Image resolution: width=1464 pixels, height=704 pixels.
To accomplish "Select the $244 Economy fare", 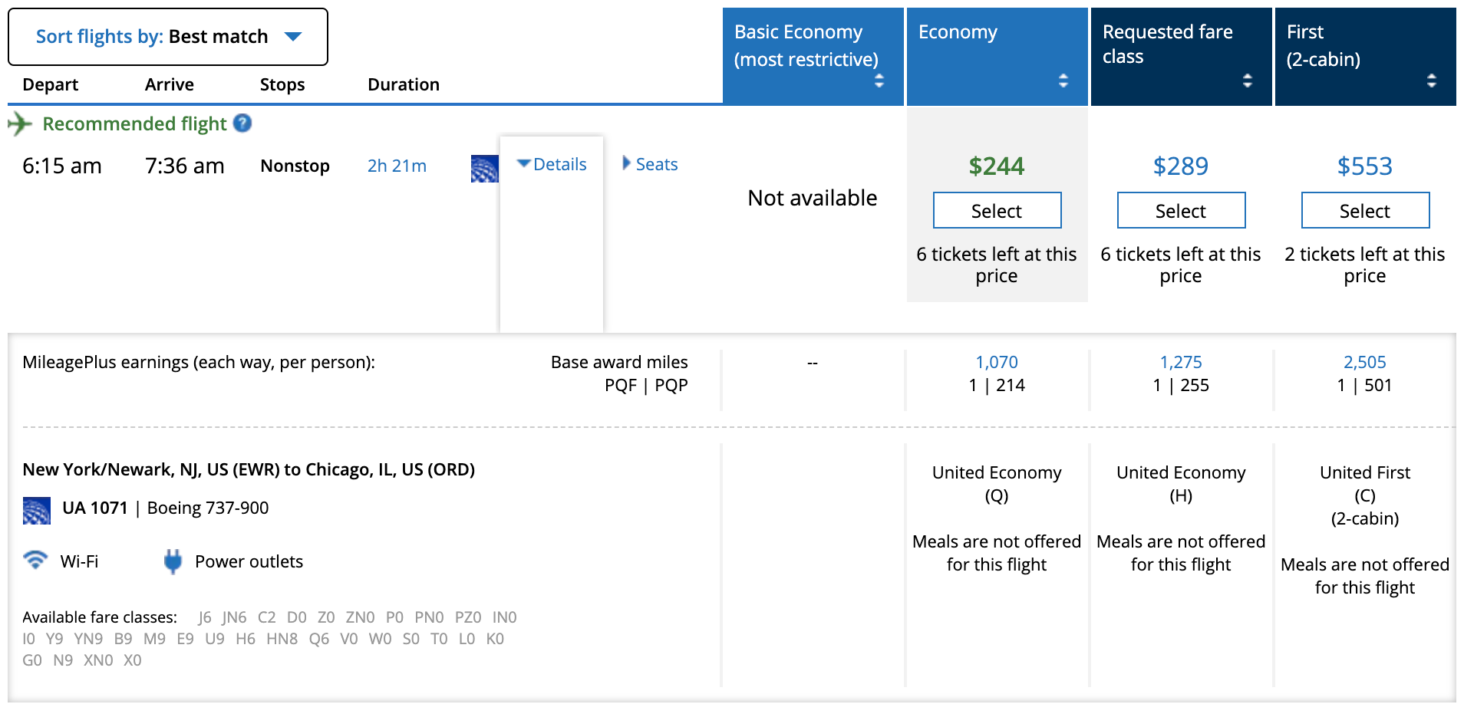I will (997, 210).
